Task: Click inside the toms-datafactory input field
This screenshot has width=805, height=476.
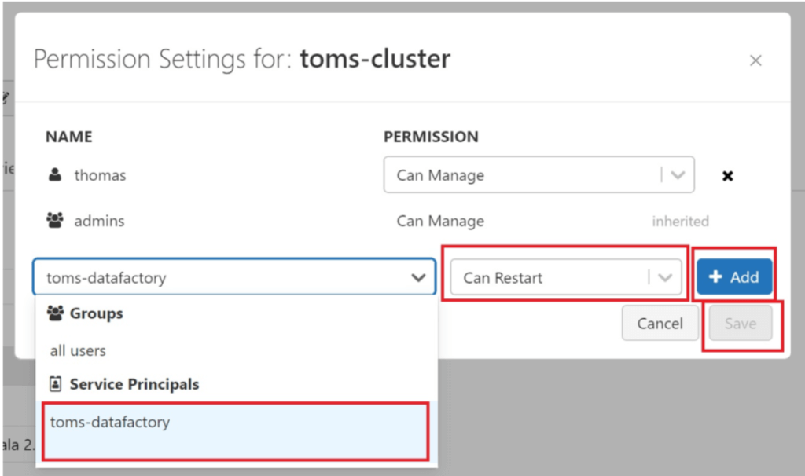Action: click(220, 277)
